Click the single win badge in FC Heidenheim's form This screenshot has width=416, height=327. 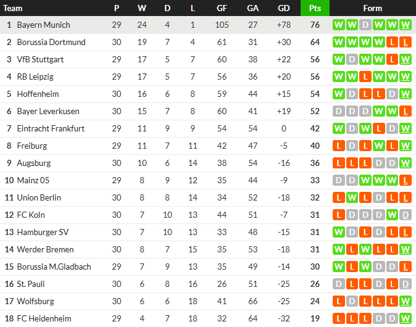pyautogui.click(x=406, y=319)
